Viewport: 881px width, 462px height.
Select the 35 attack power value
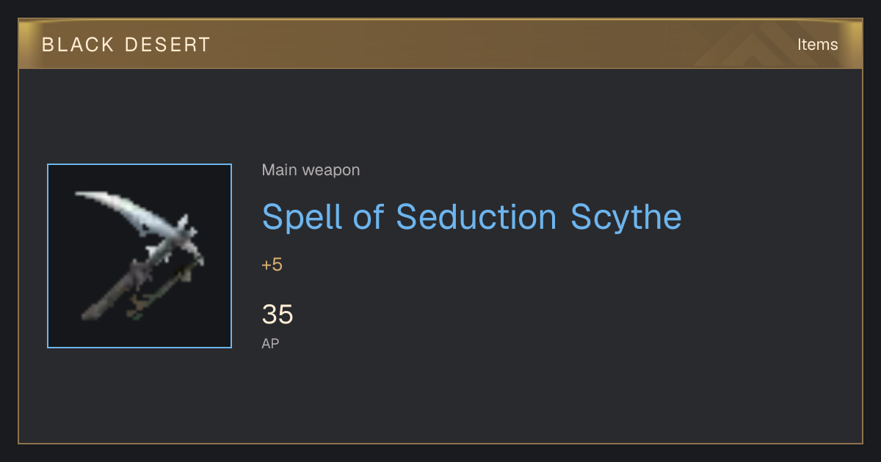(278, 315)
